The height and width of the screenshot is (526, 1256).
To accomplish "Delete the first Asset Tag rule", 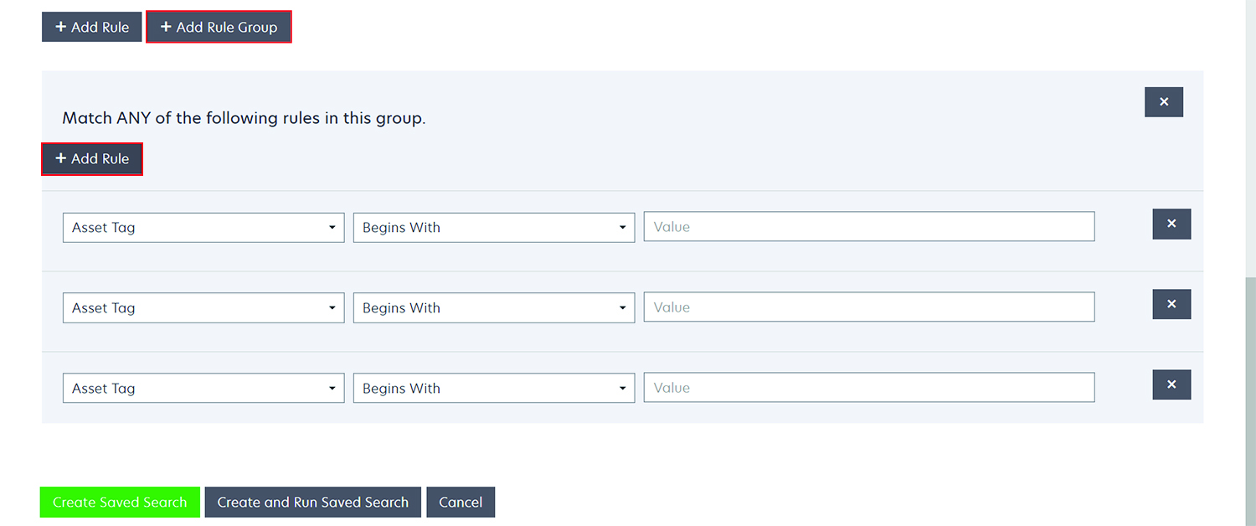I will [1171, 224].
